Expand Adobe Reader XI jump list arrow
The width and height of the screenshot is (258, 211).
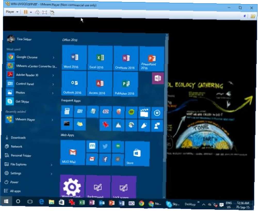(53, 76)
